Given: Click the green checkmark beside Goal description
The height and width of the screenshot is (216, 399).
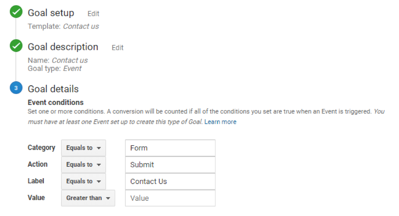Looking at the screenshot, I should pos(16,45).
